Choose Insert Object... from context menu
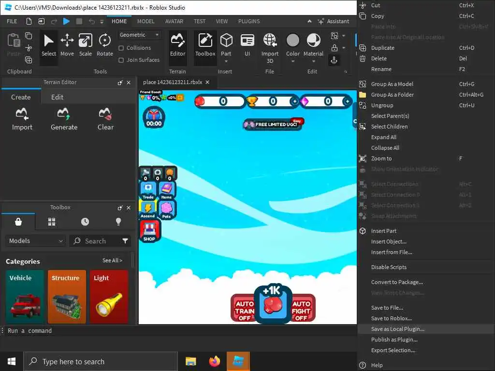The width and height of the screenshot is (495, 371). tap(426, 242)
